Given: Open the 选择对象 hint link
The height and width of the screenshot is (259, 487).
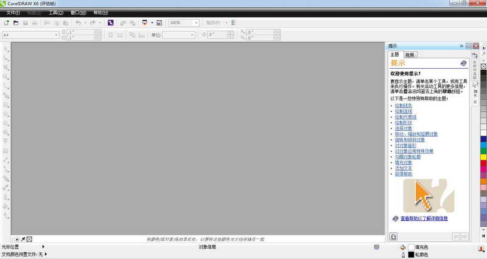Looking at the screenshot, I should (404, 128).
